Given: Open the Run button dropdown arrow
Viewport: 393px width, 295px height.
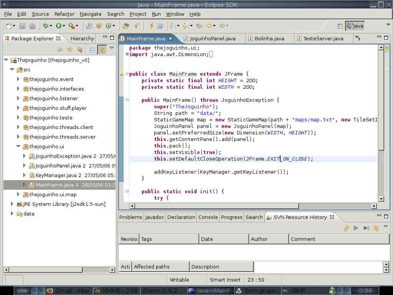Looking at the screenshot, I should (64, 26).
